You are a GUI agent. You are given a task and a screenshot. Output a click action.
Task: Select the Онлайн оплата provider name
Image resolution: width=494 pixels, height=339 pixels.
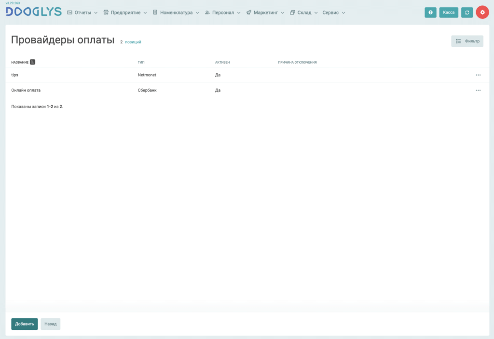(26, 90)
